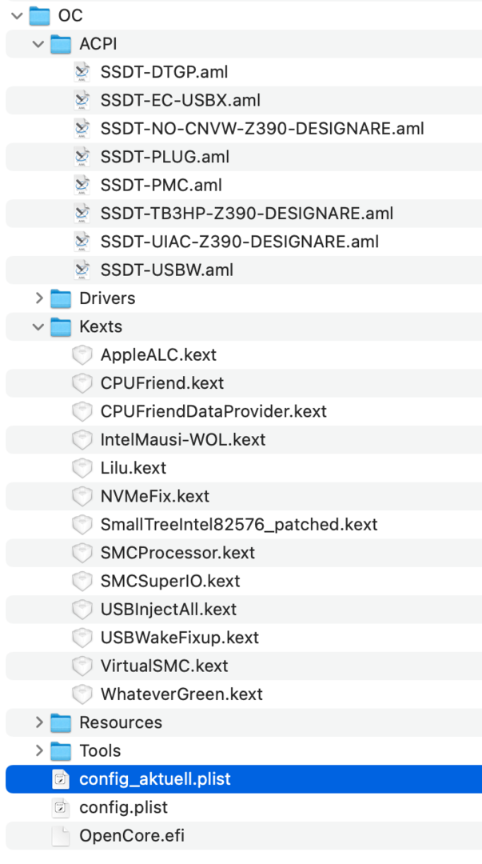Viewport: 482px width, 864px height.
Task: Click the kext icon for VirtualSMC.kext
Action: (x=82, y=666)
